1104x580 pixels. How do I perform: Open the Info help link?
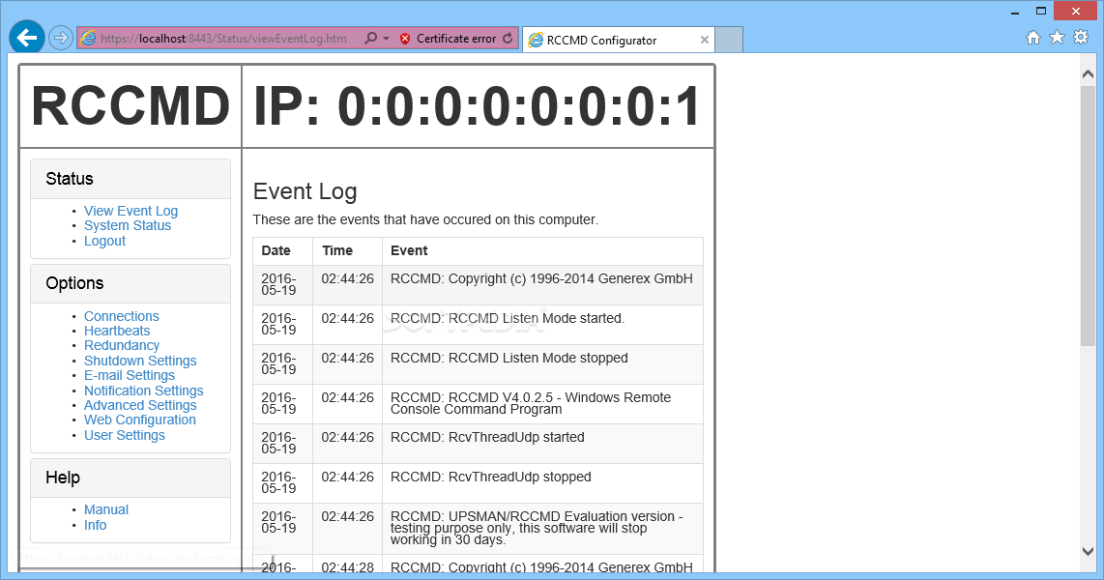click(x=95, y=525)
